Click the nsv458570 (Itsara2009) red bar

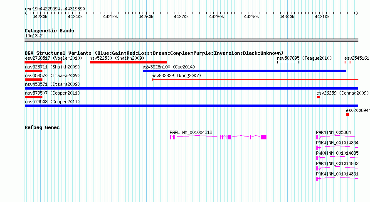[34, 80]
